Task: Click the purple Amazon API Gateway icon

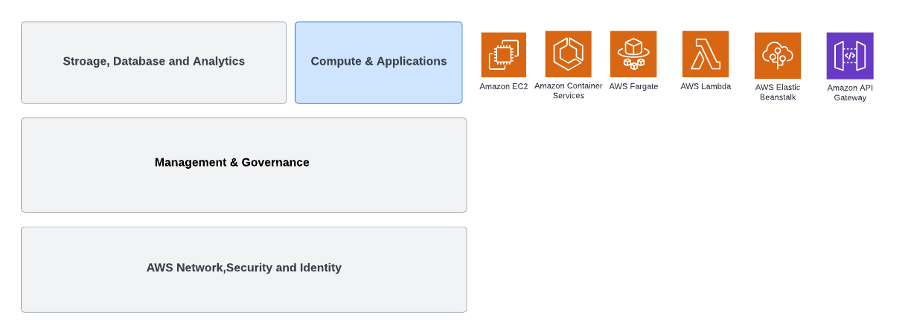Action: [850, 56]
